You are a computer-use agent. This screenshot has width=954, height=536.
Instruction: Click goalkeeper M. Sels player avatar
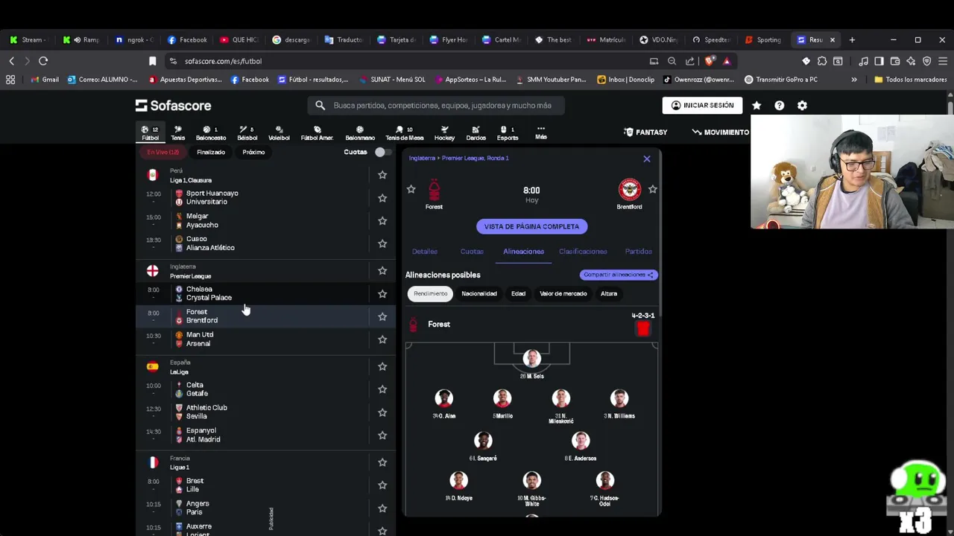(531, 360)
